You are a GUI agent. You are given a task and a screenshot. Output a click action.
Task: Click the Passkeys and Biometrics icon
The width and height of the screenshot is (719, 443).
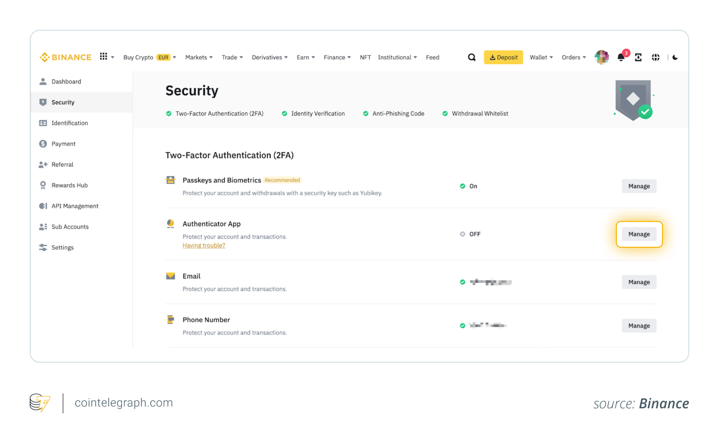click(171, 180)
